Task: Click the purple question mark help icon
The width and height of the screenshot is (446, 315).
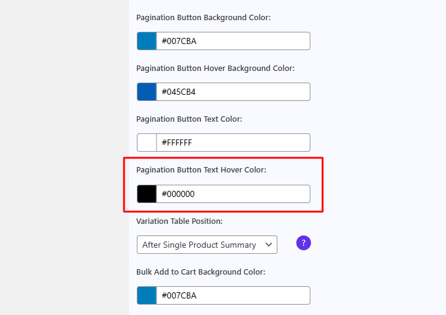Action: point(304,243)
